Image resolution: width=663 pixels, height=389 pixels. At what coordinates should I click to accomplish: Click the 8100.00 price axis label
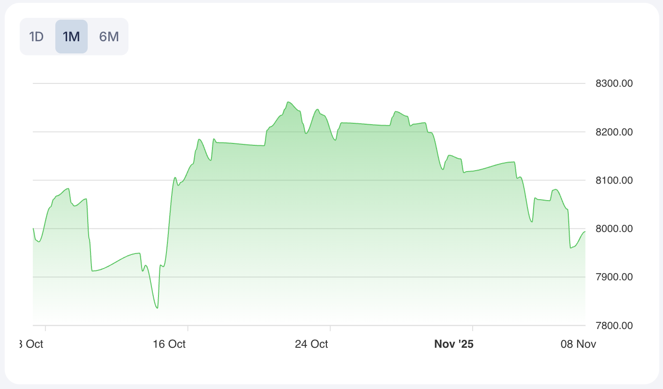point(614,180)
